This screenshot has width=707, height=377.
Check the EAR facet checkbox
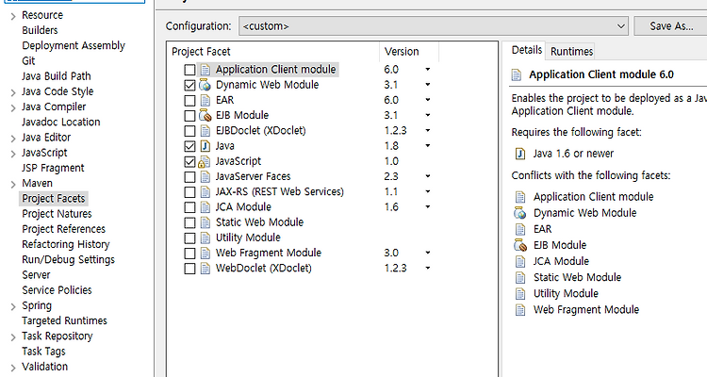coord(190,100)
